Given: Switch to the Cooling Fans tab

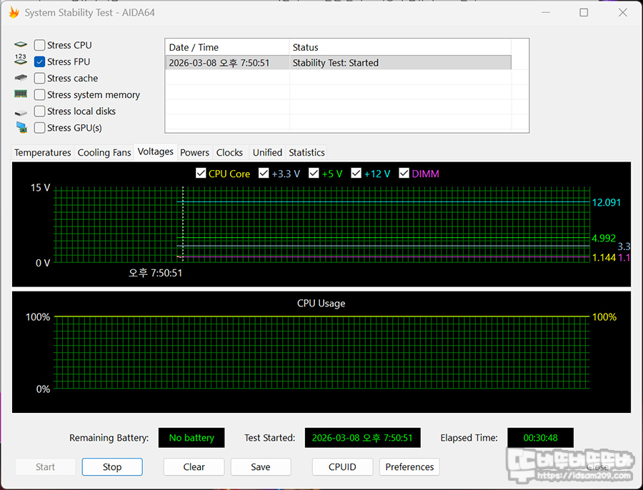Looking at the screenshot, I should click(104, 153).
